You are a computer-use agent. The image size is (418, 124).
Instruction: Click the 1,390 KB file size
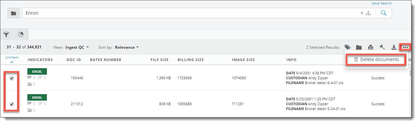pyautogui.click(x=163, y=78)
